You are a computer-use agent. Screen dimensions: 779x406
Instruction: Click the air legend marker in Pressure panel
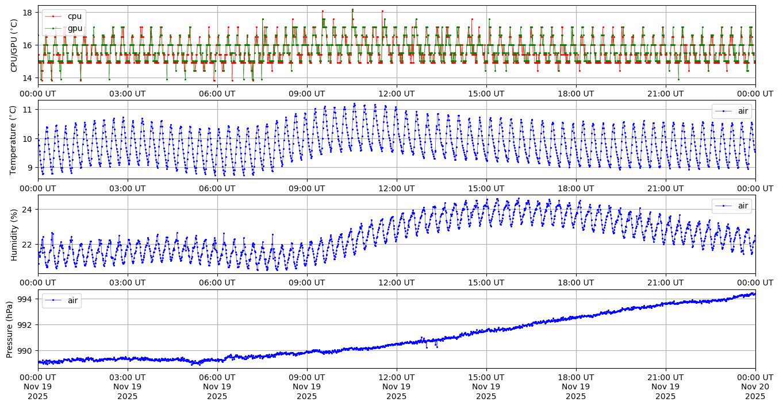[x=53, y=300]
